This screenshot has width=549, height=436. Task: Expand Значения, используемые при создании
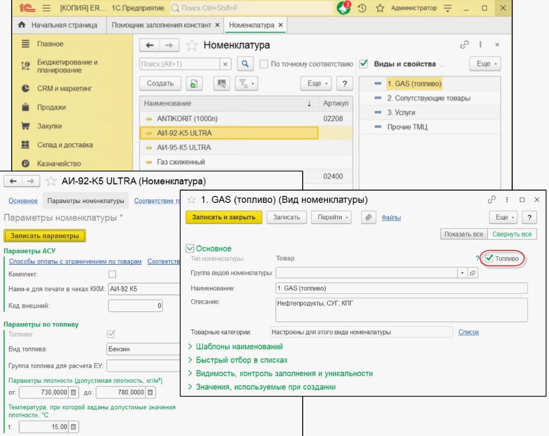(x=262, y=387)
